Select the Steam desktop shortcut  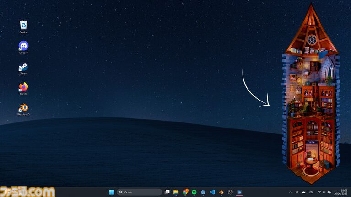pos(23,68)
